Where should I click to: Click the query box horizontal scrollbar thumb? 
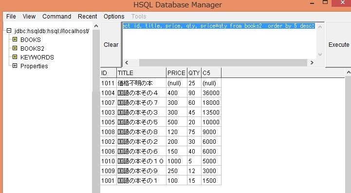pyautogui.click(x=223, y=62)
